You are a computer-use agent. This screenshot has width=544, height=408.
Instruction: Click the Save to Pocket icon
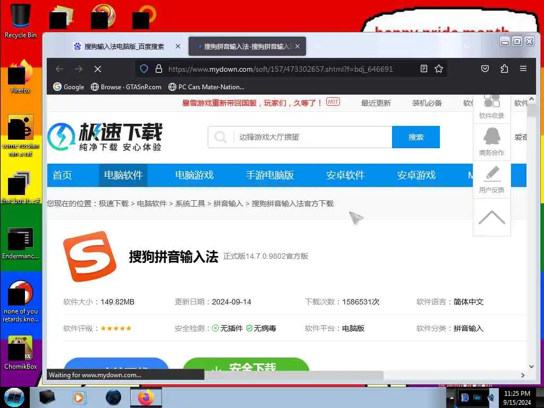pyautogui.click(x=485, y=69)
